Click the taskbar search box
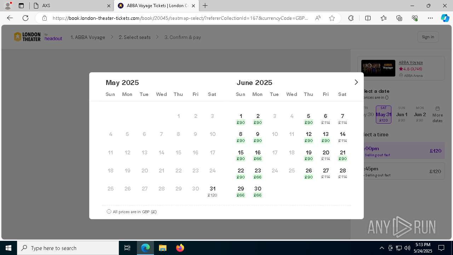This screenshot has width=453, height=255. click(x=68, y=248)
